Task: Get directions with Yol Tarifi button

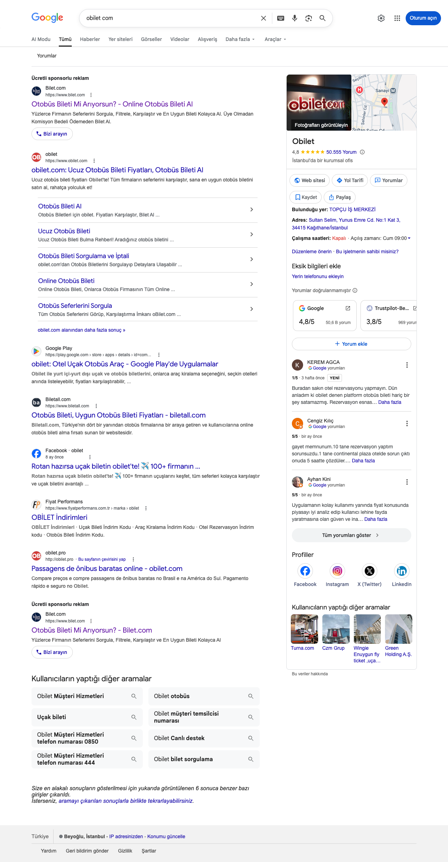Action: tap(350, 180)
